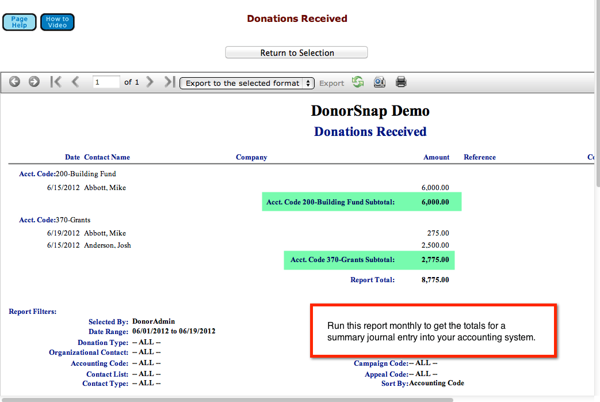This screenshot has width=600, height=402.
Task: Click the Contact Type filter label
Action: pyautogui.click(x=105, y=384)
